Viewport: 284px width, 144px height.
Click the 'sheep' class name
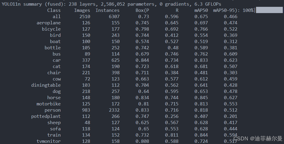click(x=54, y=122)
